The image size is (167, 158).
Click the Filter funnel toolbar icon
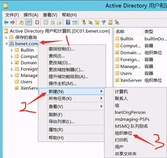click(x=104, y=22)
